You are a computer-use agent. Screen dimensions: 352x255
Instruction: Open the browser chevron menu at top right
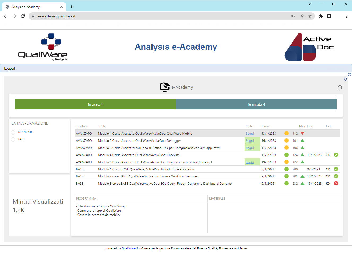coord(309,4)
